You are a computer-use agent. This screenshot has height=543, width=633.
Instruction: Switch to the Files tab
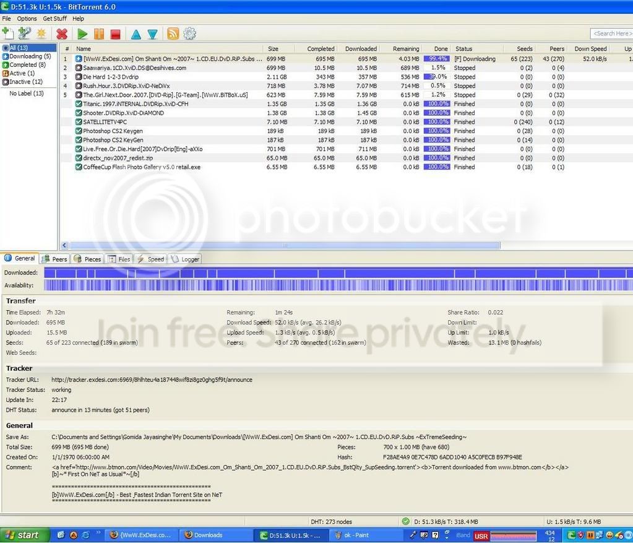pyautogui.click(x=119, y=259)
